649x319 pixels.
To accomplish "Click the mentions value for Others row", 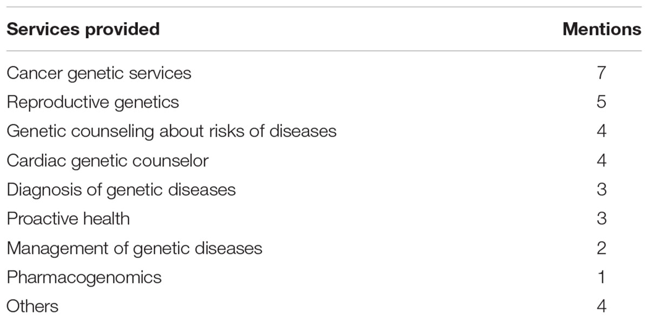I will pyautogui.click(x=601, y=306).
